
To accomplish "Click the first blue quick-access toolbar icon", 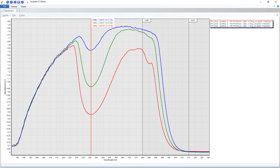I will [8, 2].
